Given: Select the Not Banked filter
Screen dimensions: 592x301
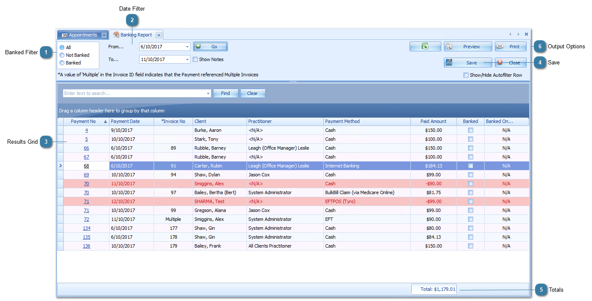Looking at the screenshot, I should coord(62,55).
